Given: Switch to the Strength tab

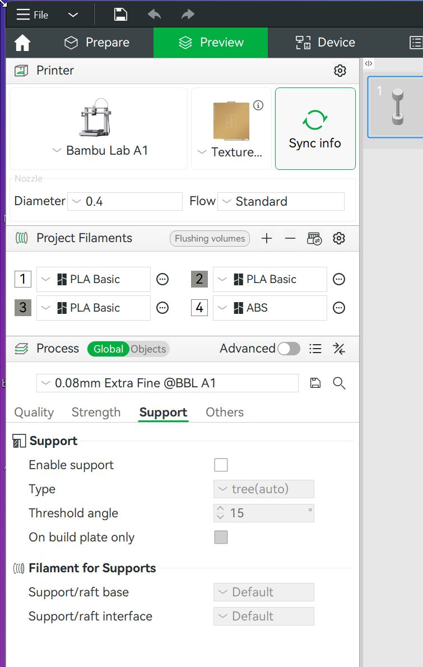Looking at the screenshot, I should (96, 413).
